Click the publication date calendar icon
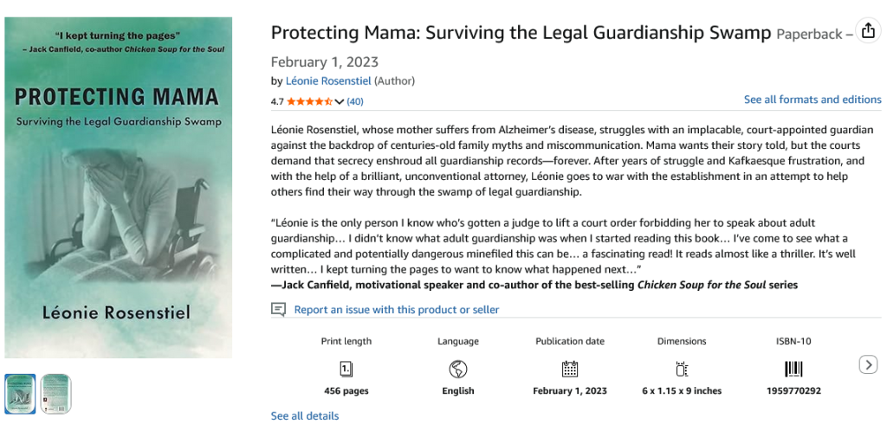This screenshot has width=887, height=425. pos(570,369)
